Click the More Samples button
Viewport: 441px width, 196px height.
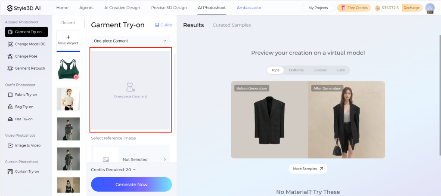[x=308, y=169]
